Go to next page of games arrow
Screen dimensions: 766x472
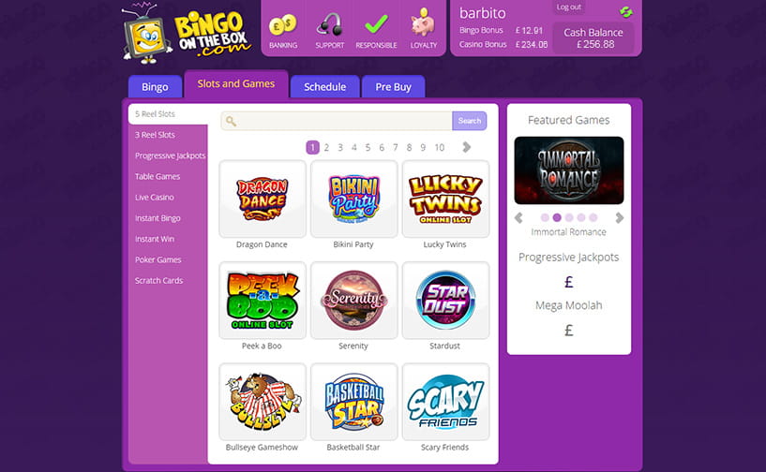(x=467, y=147)
